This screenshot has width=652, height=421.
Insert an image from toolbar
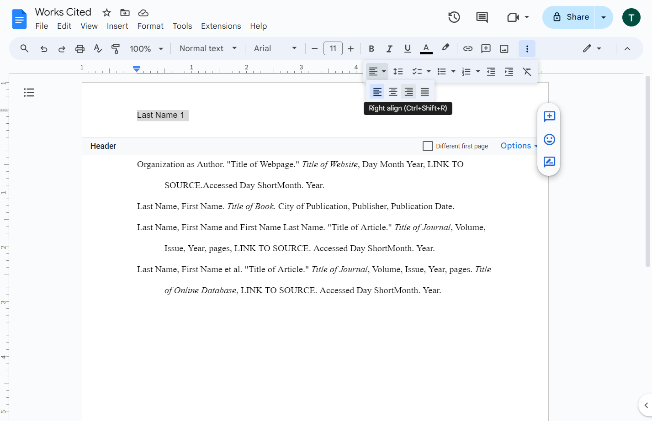pyautogui.click(x=504, y=49)
